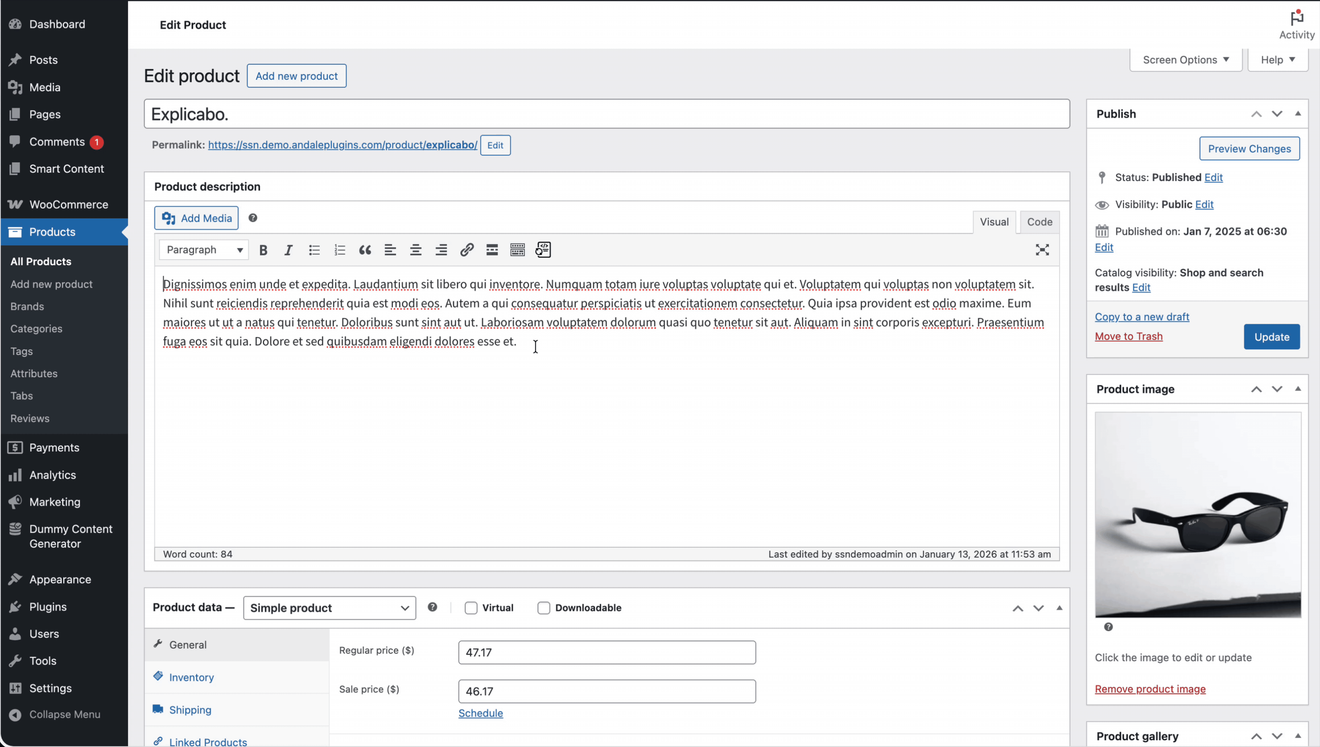Insert a Read More tag
The height and width of the screenshot is (747, 1320).
click(491, 250)
